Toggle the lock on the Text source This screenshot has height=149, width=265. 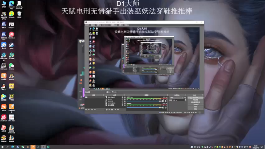[125, 97]
